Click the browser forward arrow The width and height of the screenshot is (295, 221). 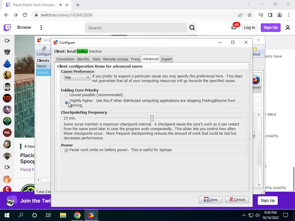click(x=16, y=15)
